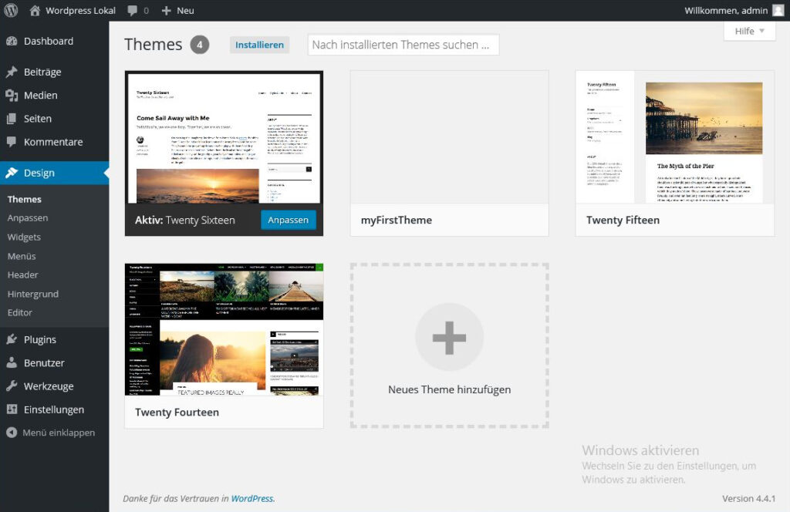Click the Werkzeuge wrench icon

pyautogui.click(x=12, y=386)
